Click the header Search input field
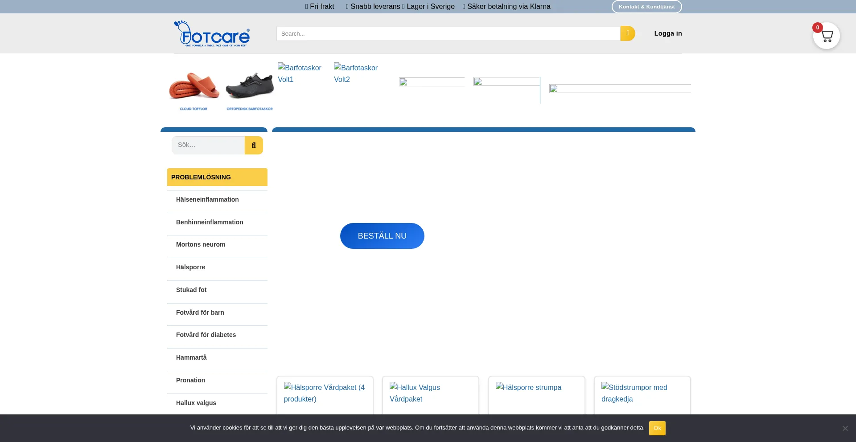The width and height of the screenshot is (856, 442). coord(448,33)
